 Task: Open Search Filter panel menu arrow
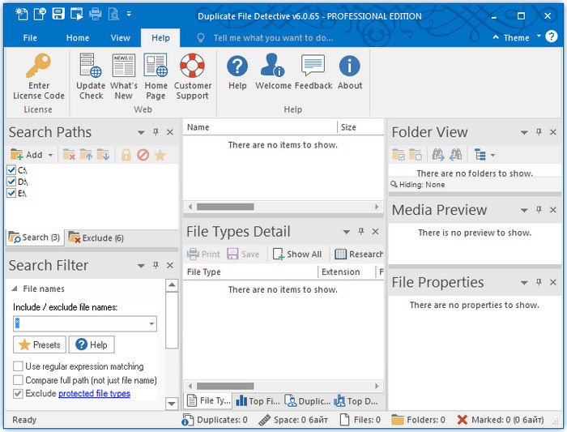tap(141, 266)
